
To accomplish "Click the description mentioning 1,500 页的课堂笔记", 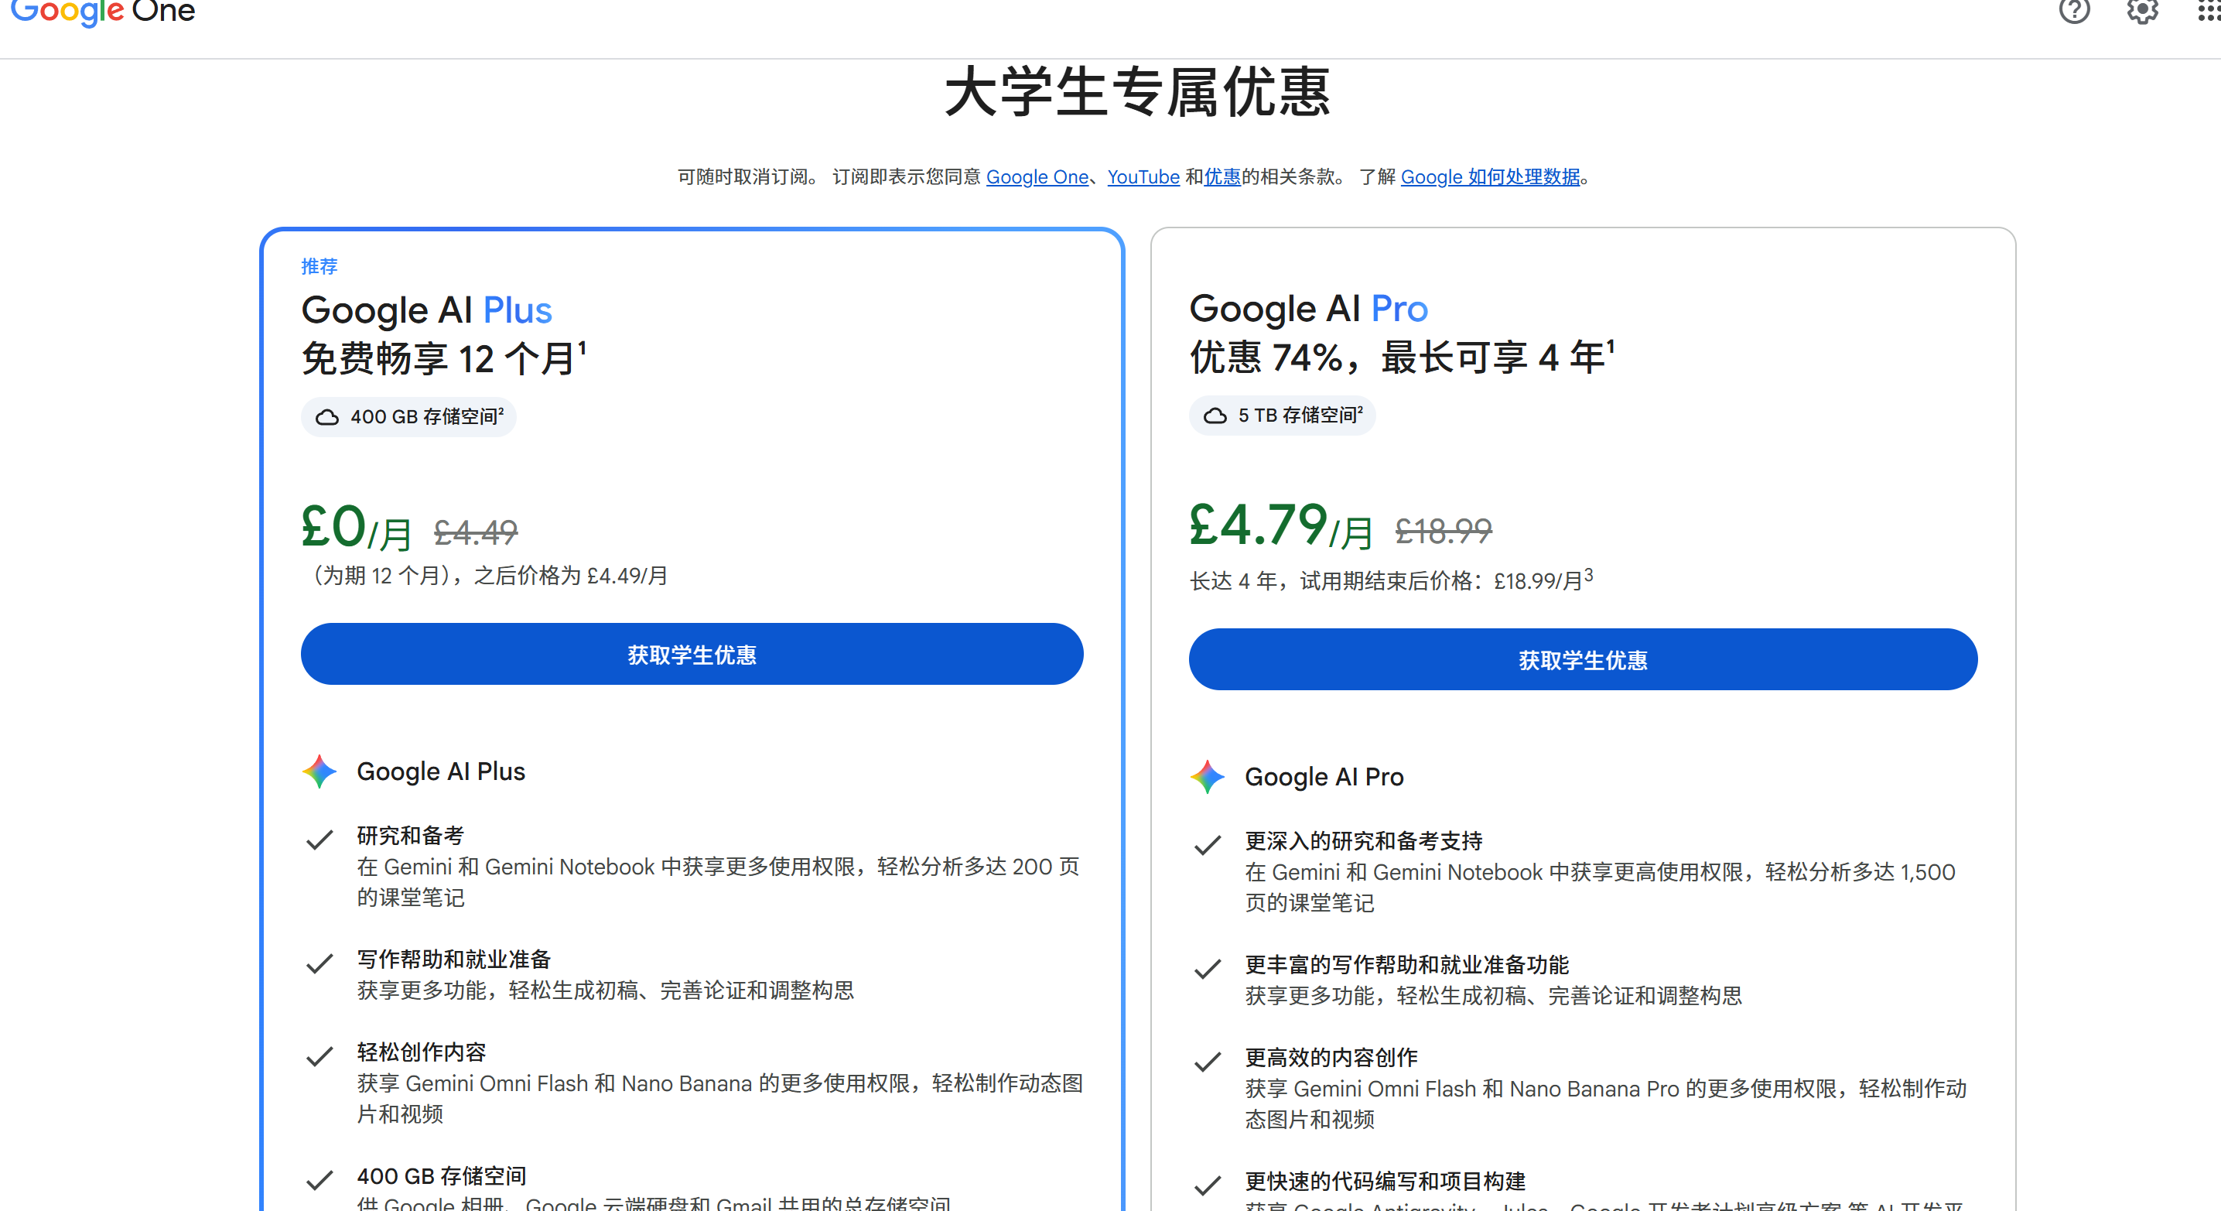I will click(1601, 888).
